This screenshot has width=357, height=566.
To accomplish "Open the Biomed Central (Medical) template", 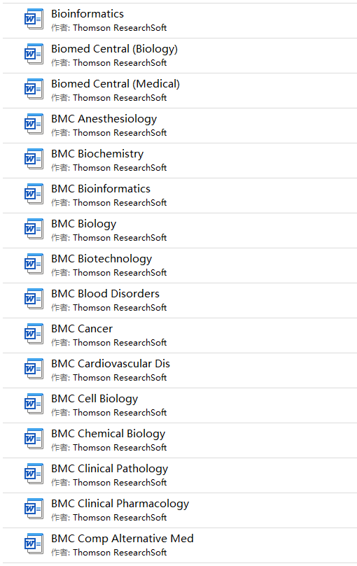I will point(115,84).
